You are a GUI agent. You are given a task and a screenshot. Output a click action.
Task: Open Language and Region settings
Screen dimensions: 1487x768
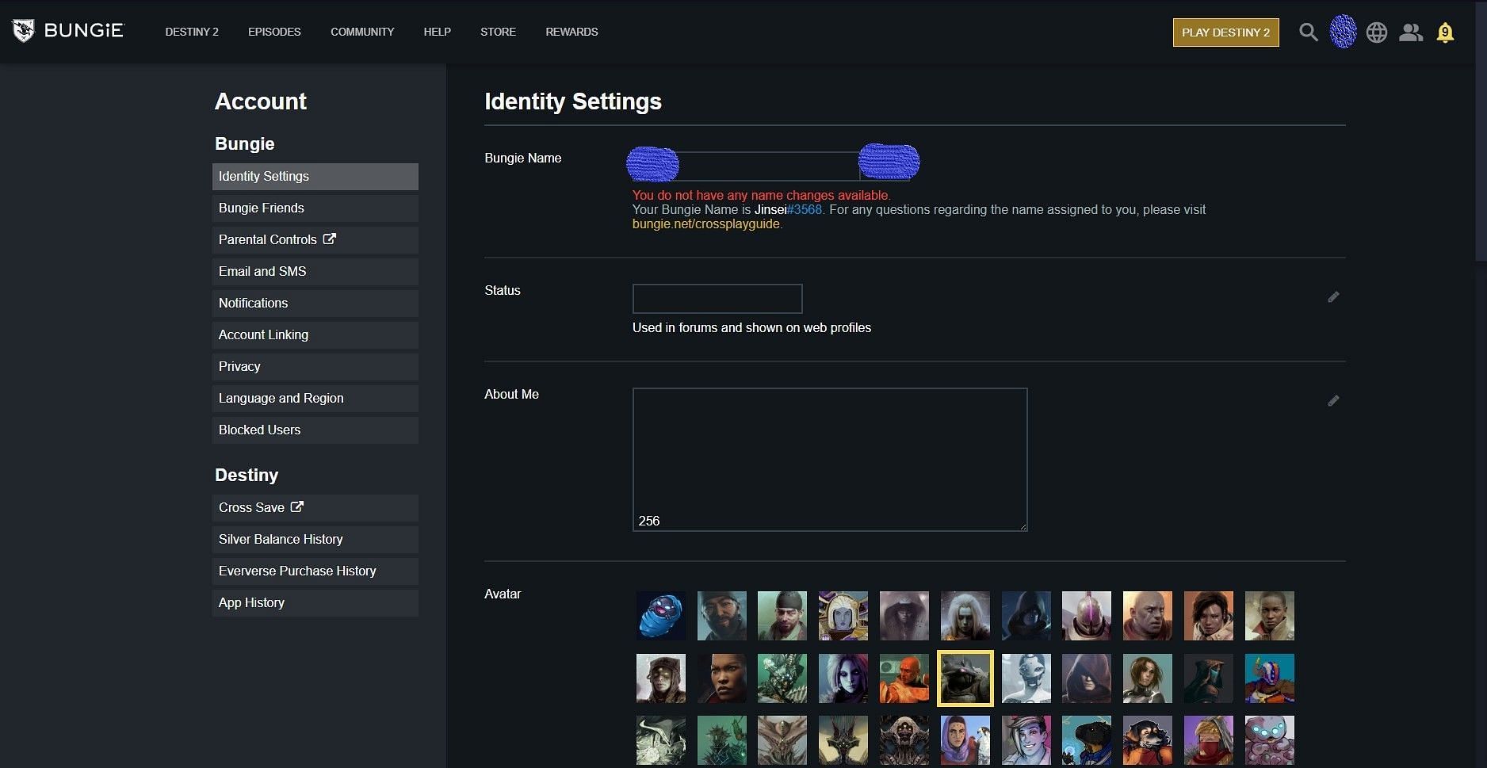(x=315, y=399)
